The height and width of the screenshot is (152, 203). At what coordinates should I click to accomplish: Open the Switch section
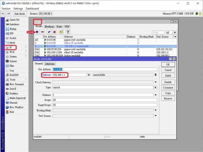pos(13,38)
